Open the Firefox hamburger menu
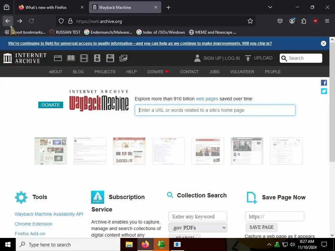 [x=327, y=21]
